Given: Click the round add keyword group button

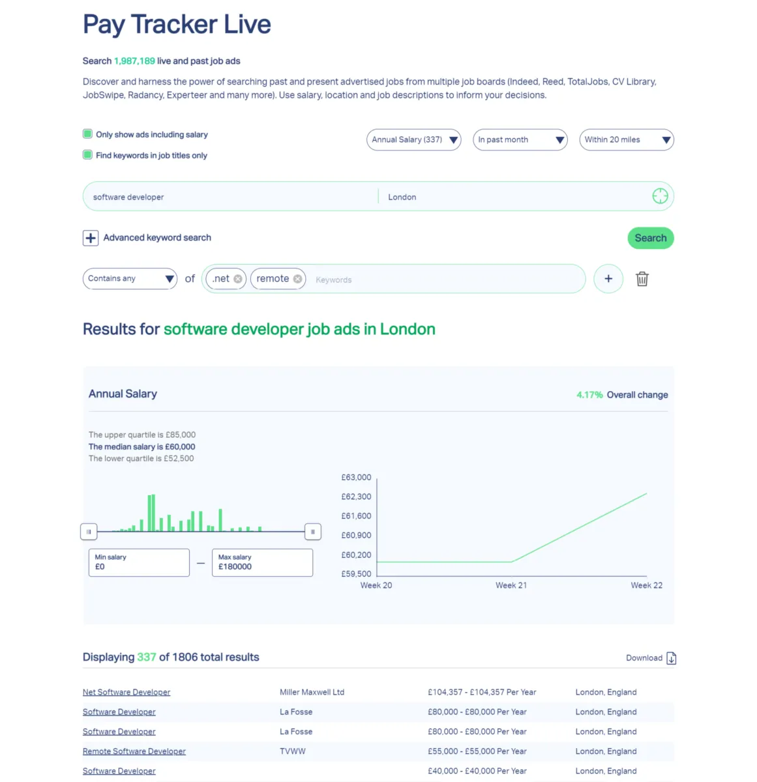Looking at the screenshot, I should tap(608, 279).
